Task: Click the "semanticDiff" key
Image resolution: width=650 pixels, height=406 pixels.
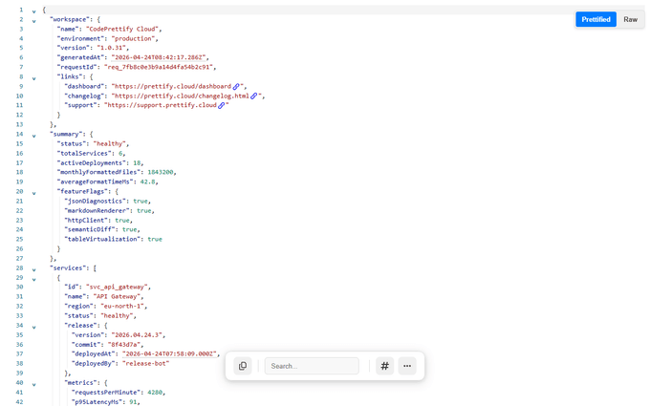Action: tap(90, 229)
